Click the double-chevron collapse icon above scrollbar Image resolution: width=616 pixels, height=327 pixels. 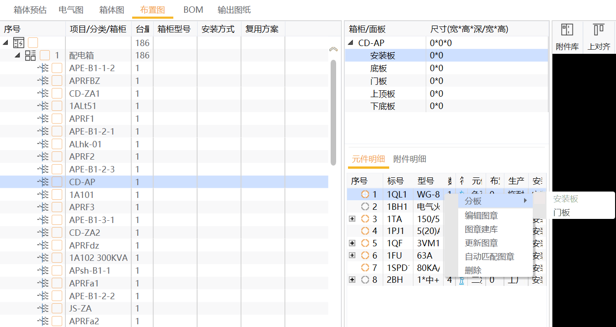pos(333,49)
